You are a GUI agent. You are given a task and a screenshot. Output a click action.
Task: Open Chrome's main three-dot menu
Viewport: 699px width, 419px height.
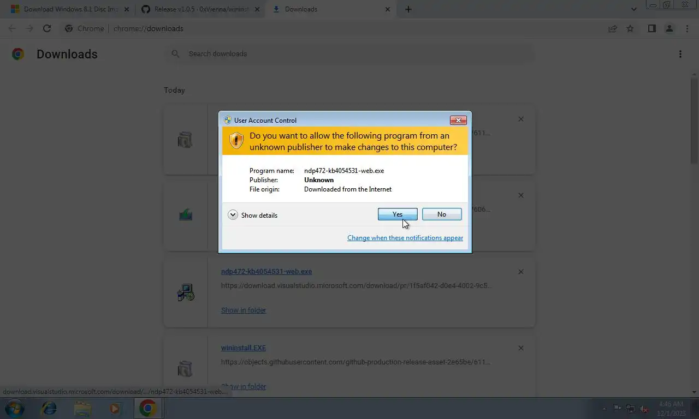pyautogui.click(x=687, y=28)
